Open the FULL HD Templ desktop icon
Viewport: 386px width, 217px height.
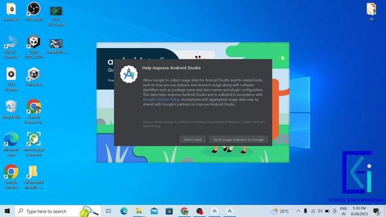tap(56, 16)
